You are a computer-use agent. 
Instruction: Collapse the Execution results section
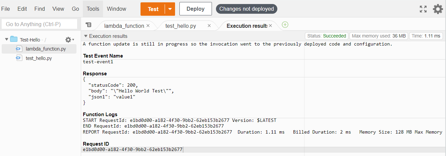click(86, 36)
